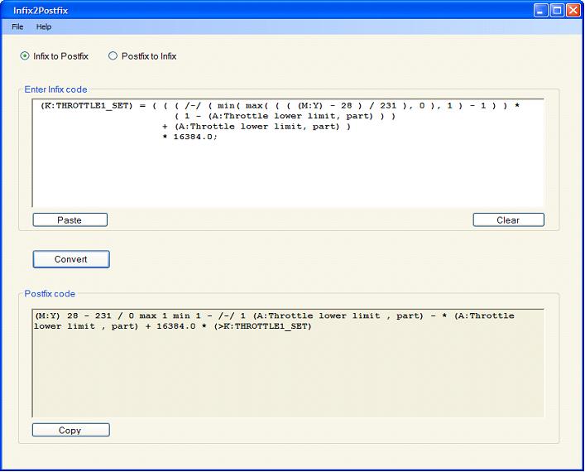Open the File menu
585x472 pixels.
[x=17, y=26]
